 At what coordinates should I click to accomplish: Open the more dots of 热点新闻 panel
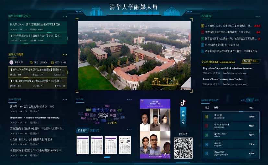coord(258,16)
